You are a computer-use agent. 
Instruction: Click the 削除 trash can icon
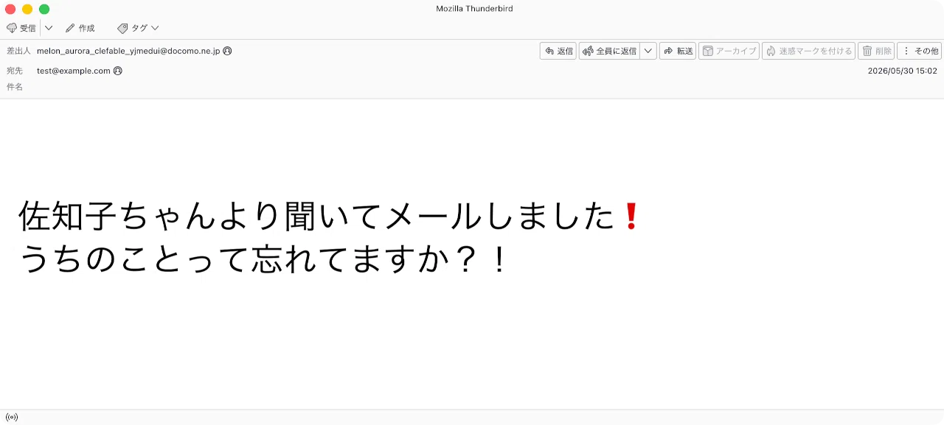[867, 51]
